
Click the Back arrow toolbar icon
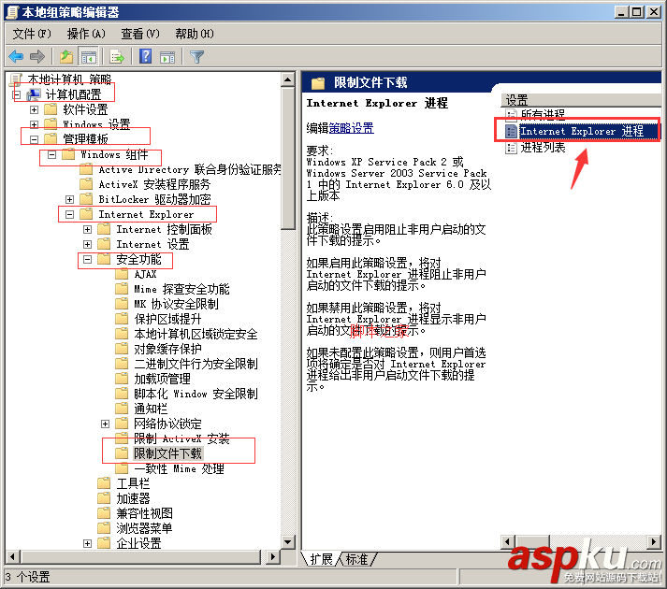point(16,56)
